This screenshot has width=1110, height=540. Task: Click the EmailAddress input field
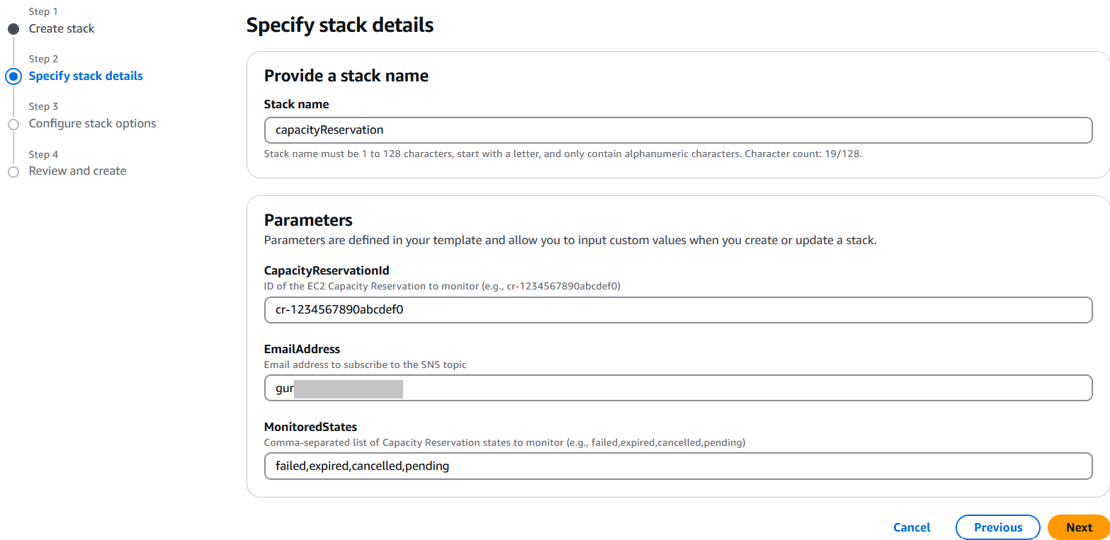[677, 388]
